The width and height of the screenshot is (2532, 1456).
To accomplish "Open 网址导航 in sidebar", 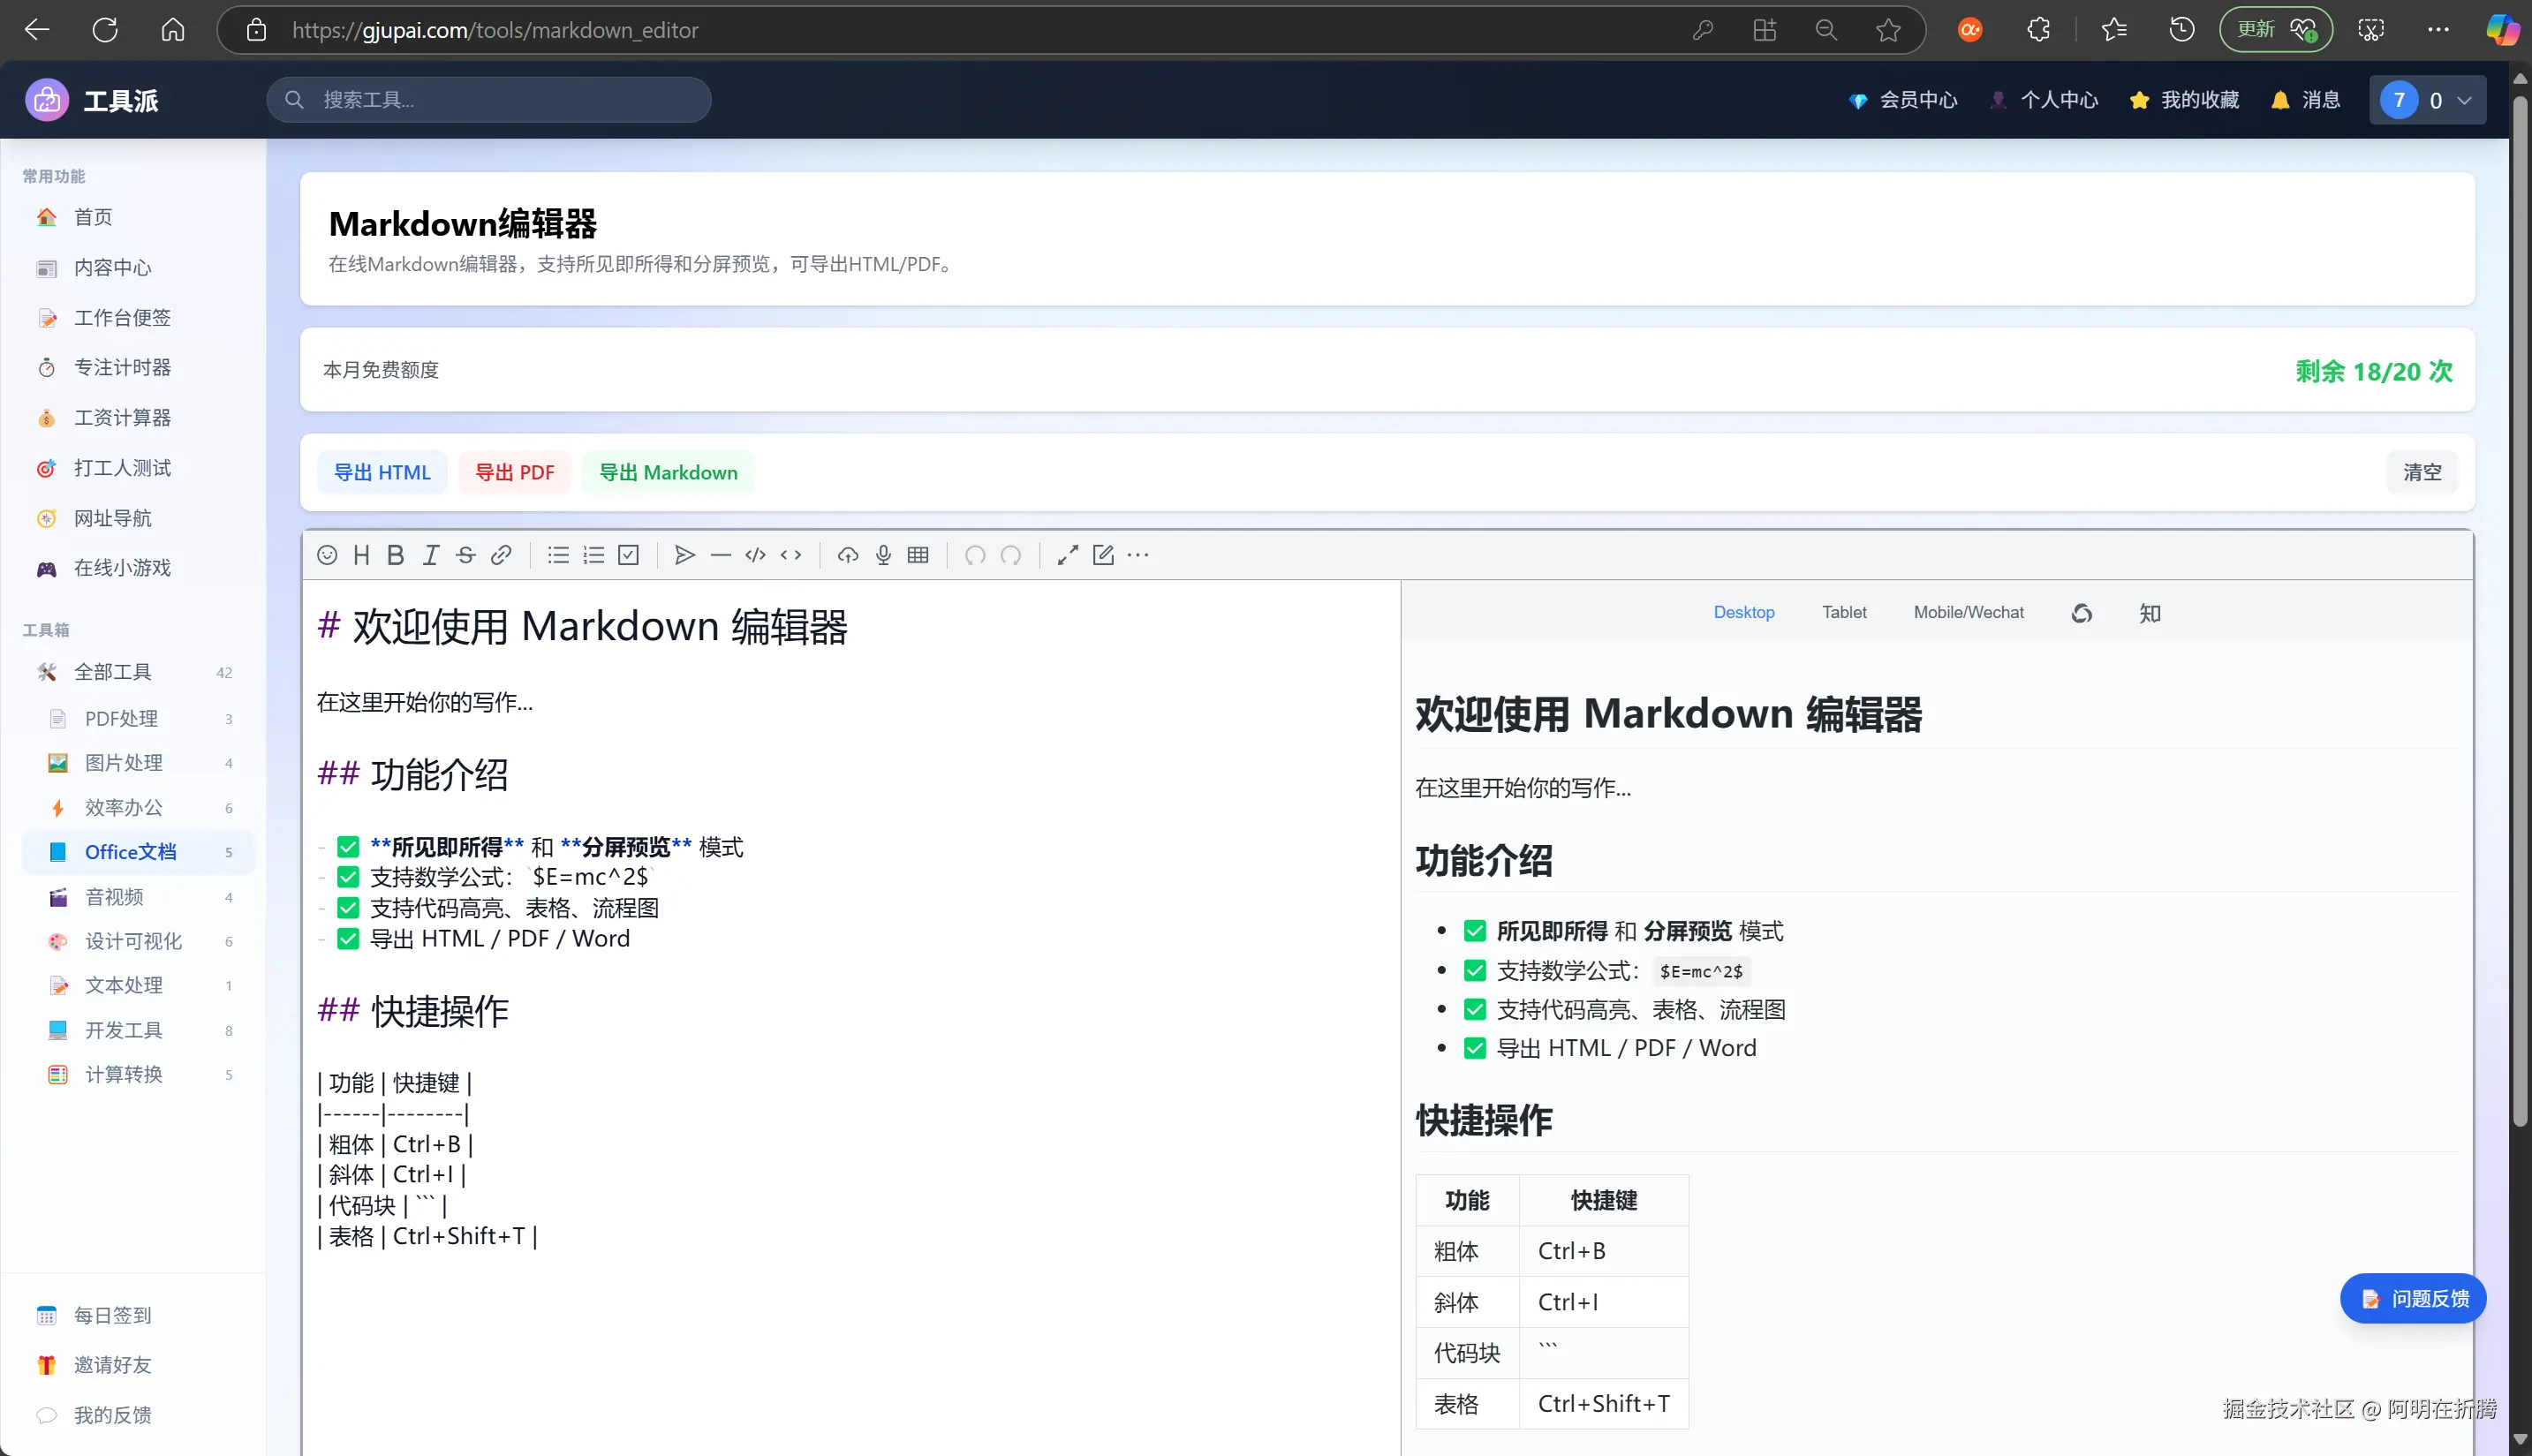I will [x=133, y=518].
